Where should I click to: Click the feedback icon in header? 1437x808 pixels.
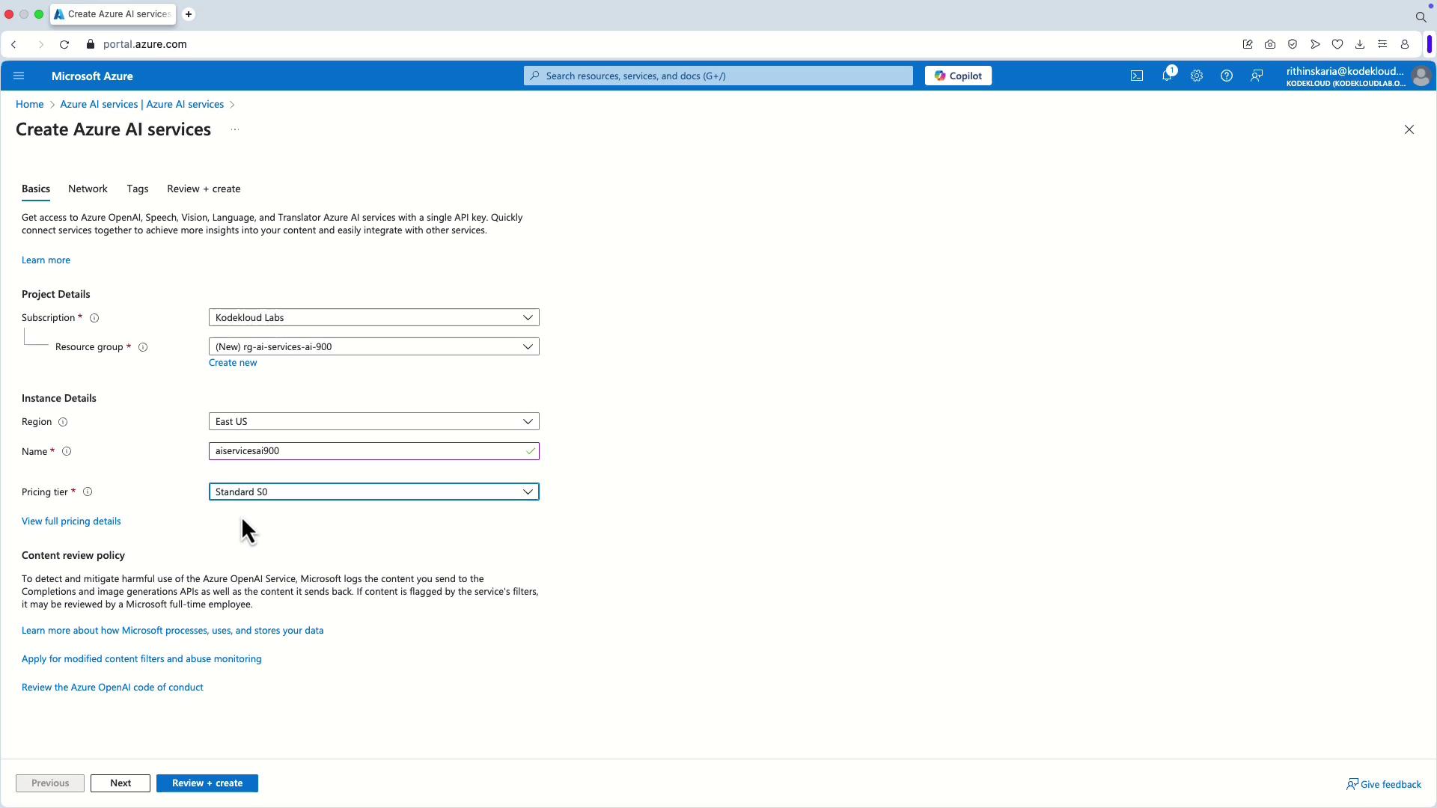coord(1256,76)
